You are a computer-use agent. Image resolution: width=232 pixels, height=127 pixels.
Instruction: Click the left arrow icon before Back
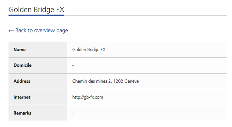[x=11, y=31]
